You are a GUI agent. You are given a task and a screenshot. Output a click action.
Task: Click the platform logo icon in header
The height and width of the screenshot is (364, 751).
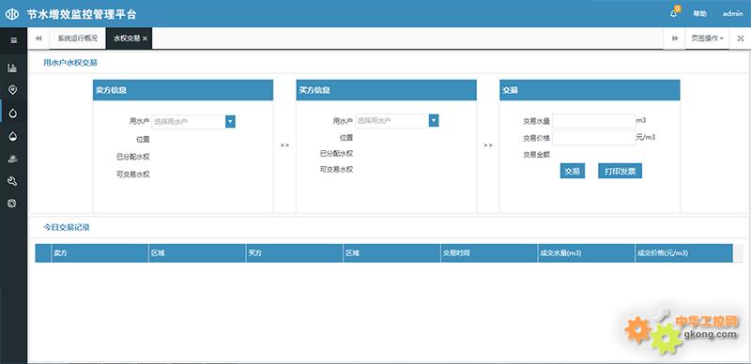[x=12, y=14]
